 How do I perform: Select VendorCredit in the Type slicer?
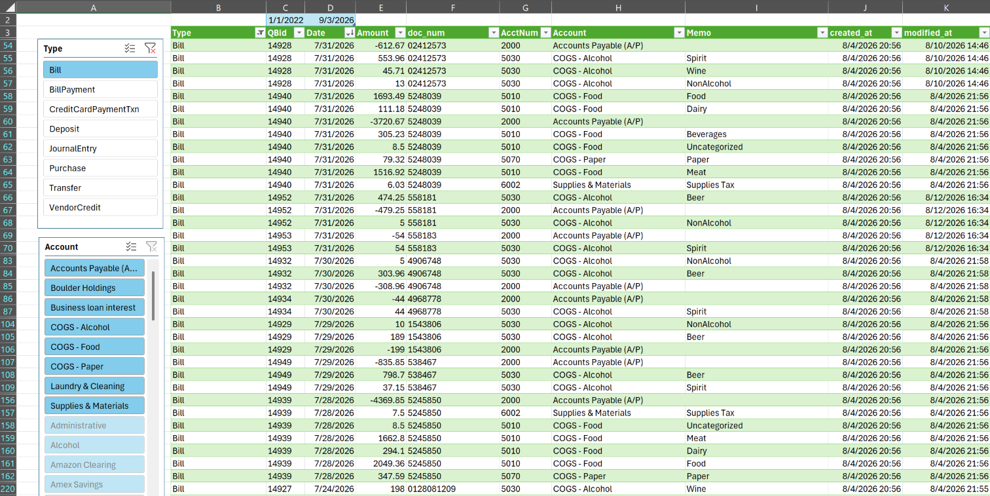(101, 208)
